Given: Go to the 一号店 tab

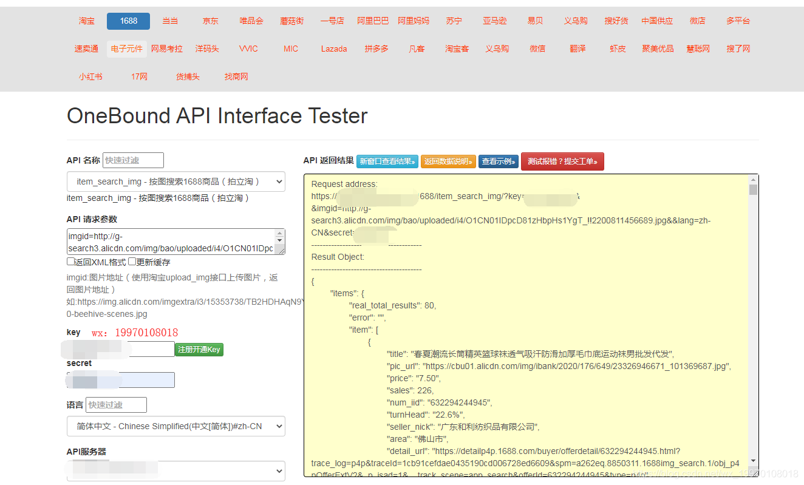Looking at the screenshot, I should [x=332, y=21].
